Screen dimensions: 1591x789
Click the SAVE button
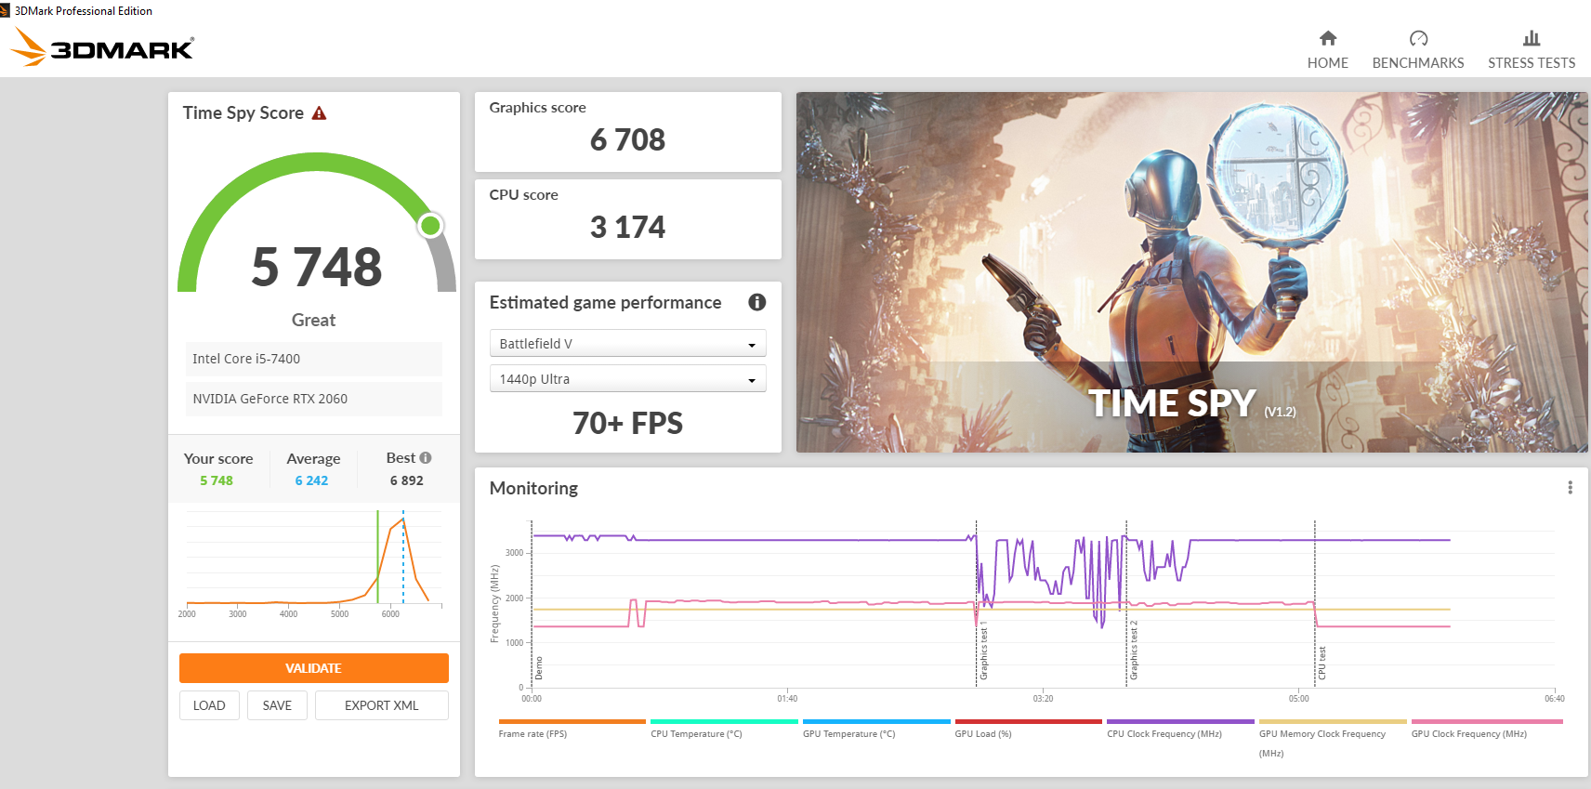pyautogui.click(x=277, y=705)
